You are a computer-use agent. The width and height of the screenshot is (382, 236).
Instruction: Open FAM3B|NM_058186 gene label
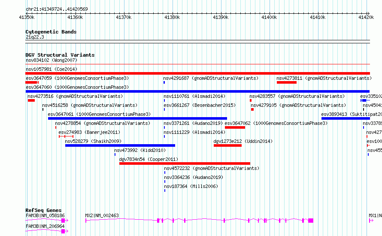[x=45, y=215]
